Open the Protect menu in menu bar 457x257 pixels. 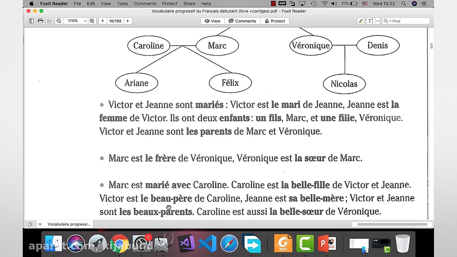click(x=170, y=3)
